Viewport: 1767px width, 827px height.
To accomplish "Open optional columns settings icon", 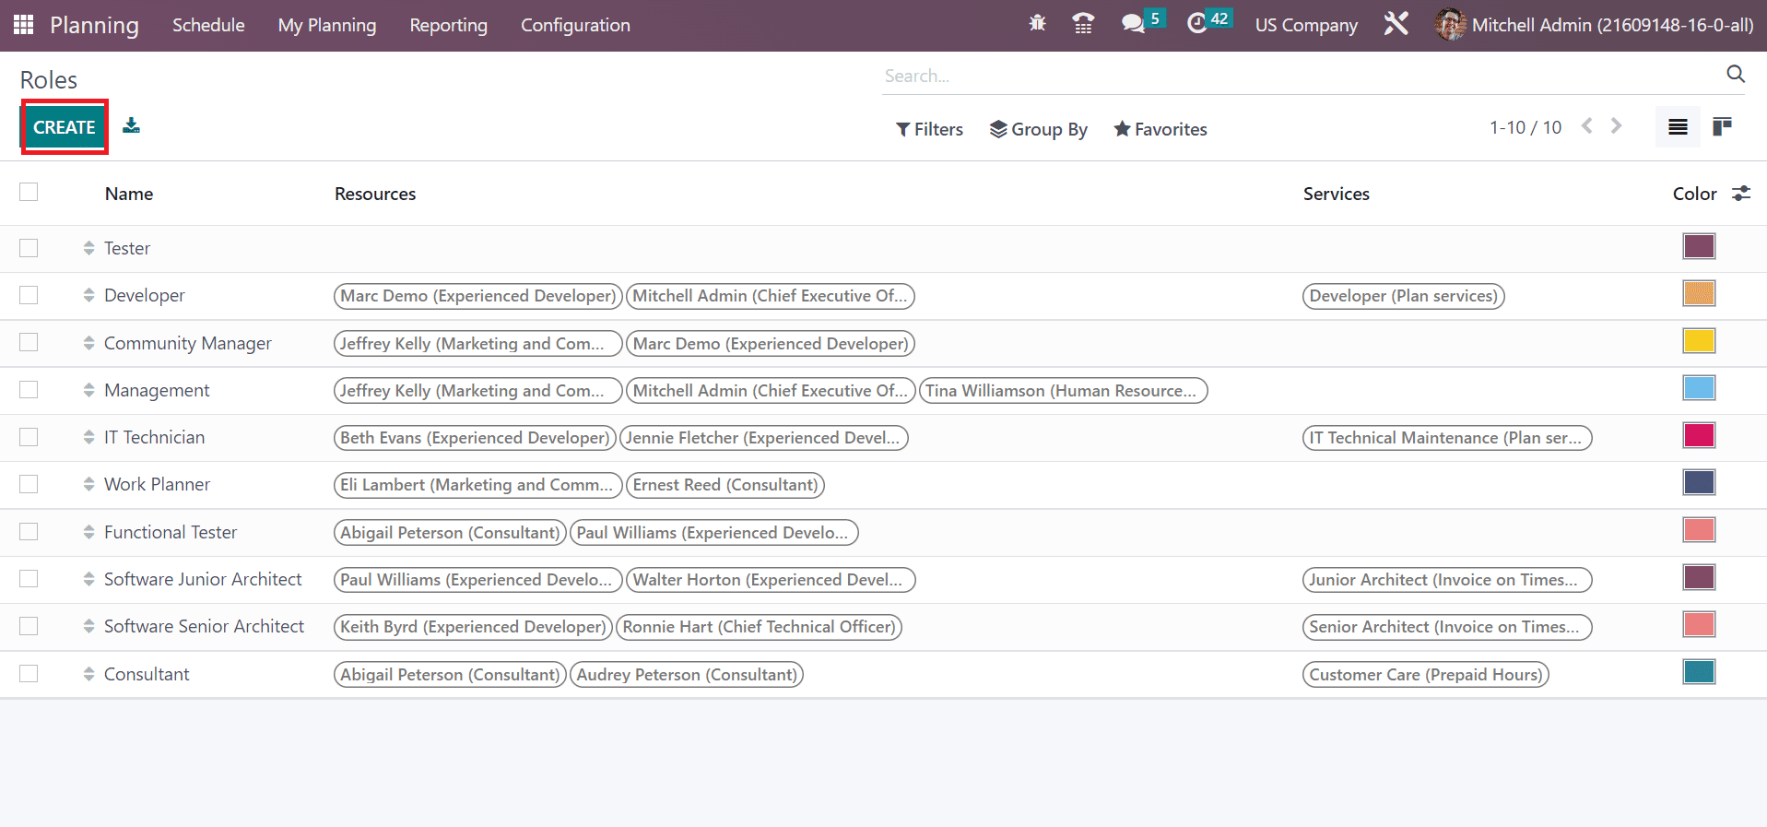I will [x=1741, y=194].
